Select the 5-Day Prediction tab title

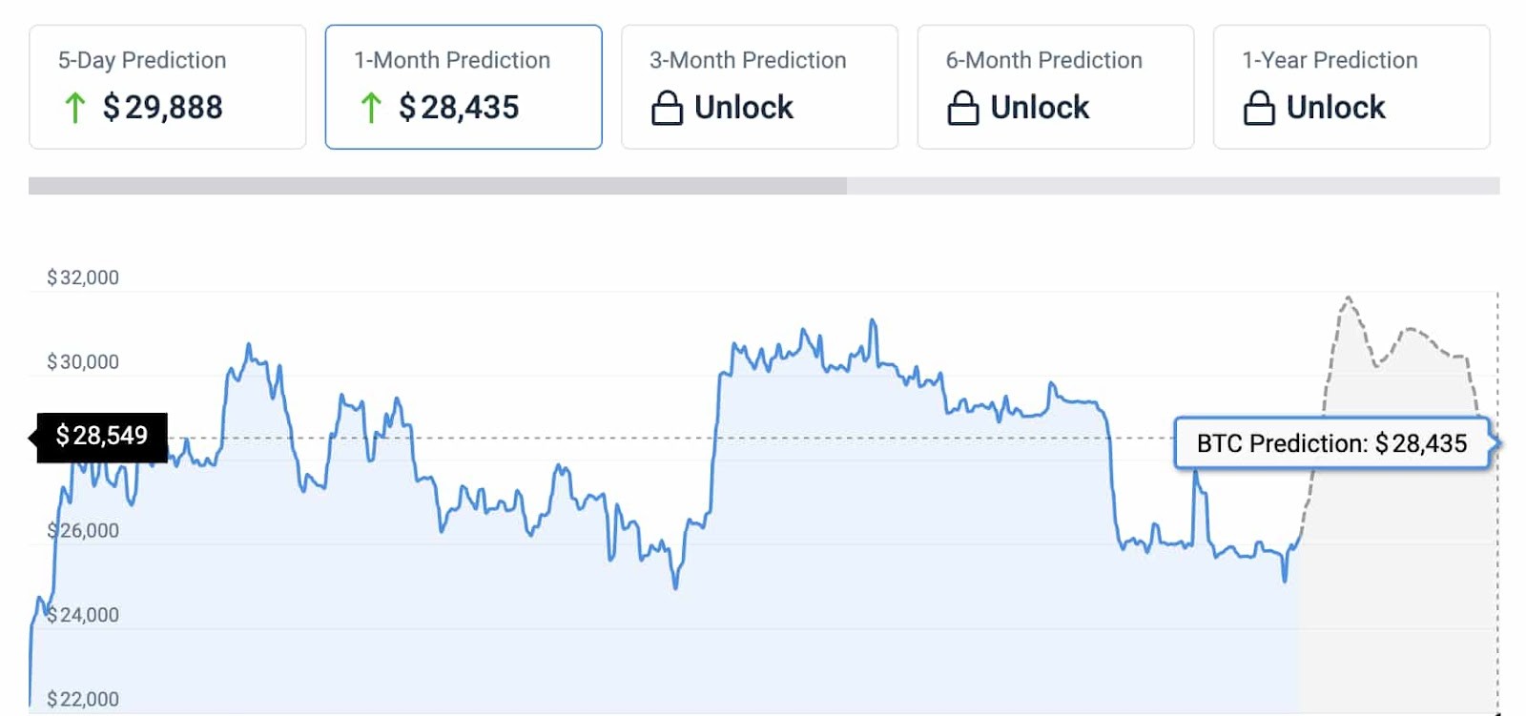[x=142, y=60]
